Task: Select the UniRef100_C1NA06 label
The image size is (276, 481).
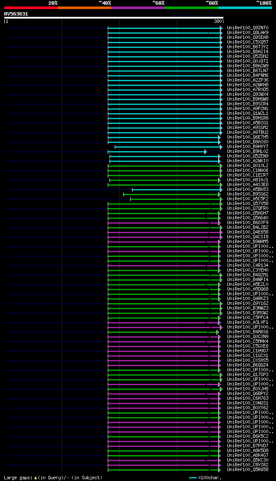Action: tap(248, 171)
